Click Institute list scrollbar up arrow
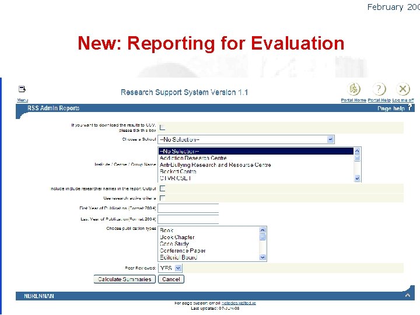 (357, 151)
